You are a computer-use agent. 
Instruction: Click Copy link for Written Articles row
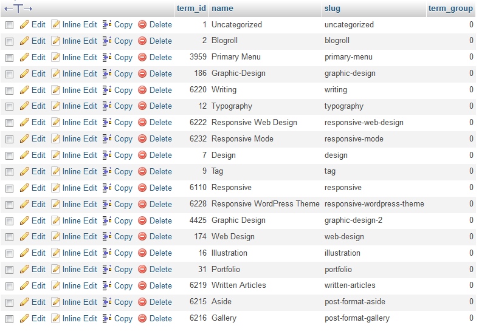click(x=123, y=286)
